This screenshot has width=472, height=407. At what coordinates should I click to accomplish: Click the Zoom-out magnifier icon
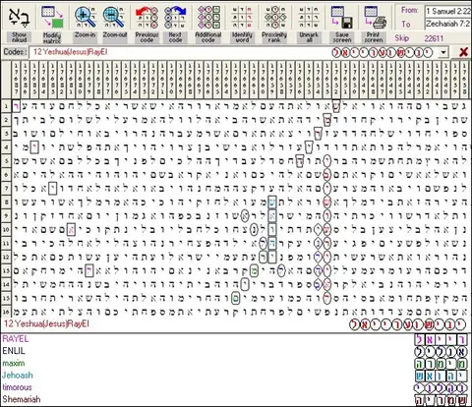113,18
